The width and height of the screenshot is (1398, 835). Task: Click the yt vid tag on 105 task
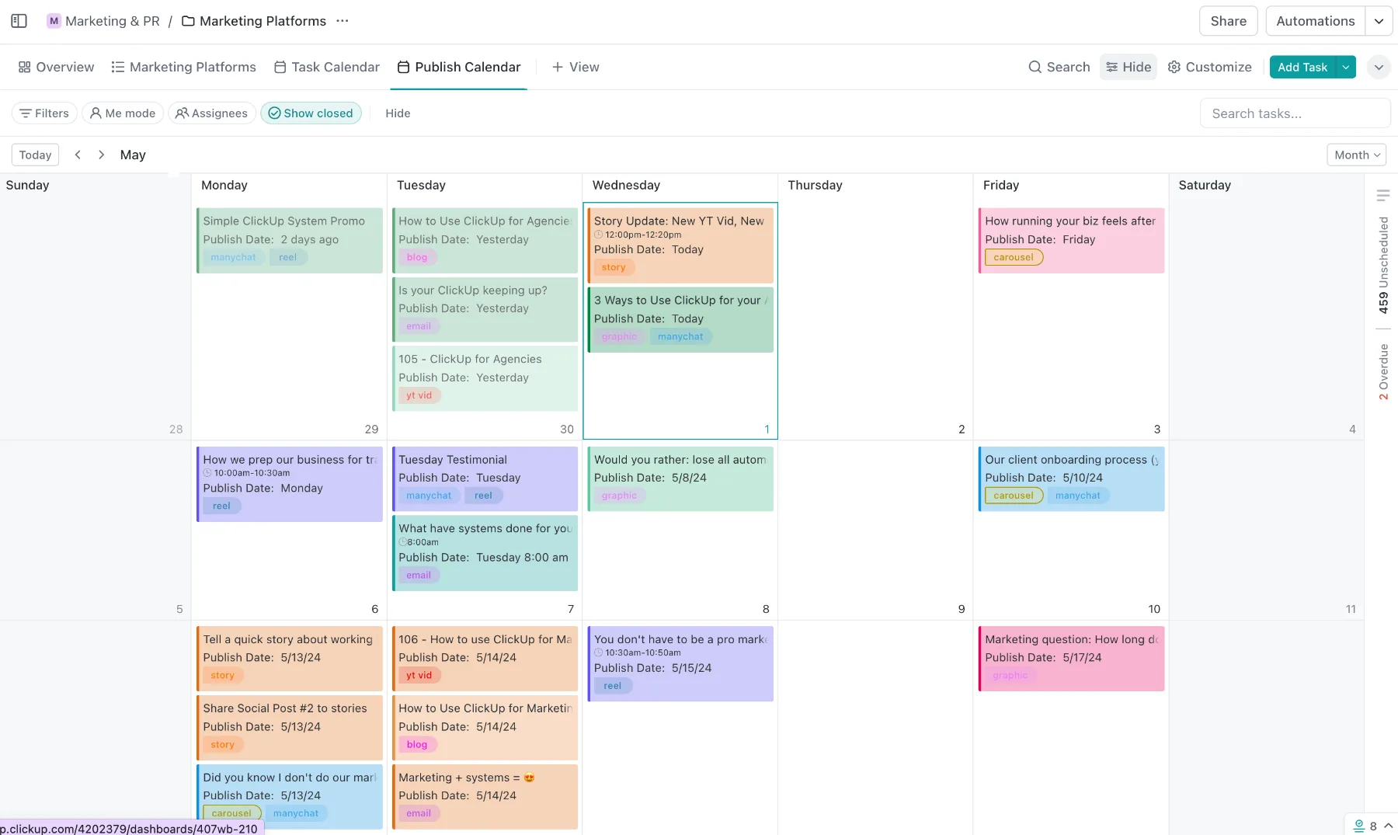point(419,395)
